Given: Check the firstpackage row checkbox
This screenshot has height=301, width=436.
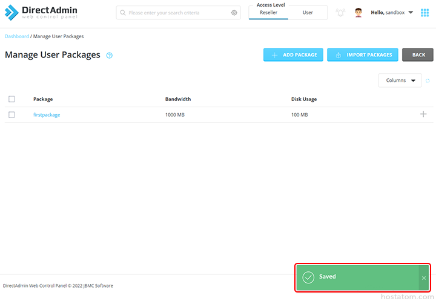Looking at the screenshot, I should point(12,114).
